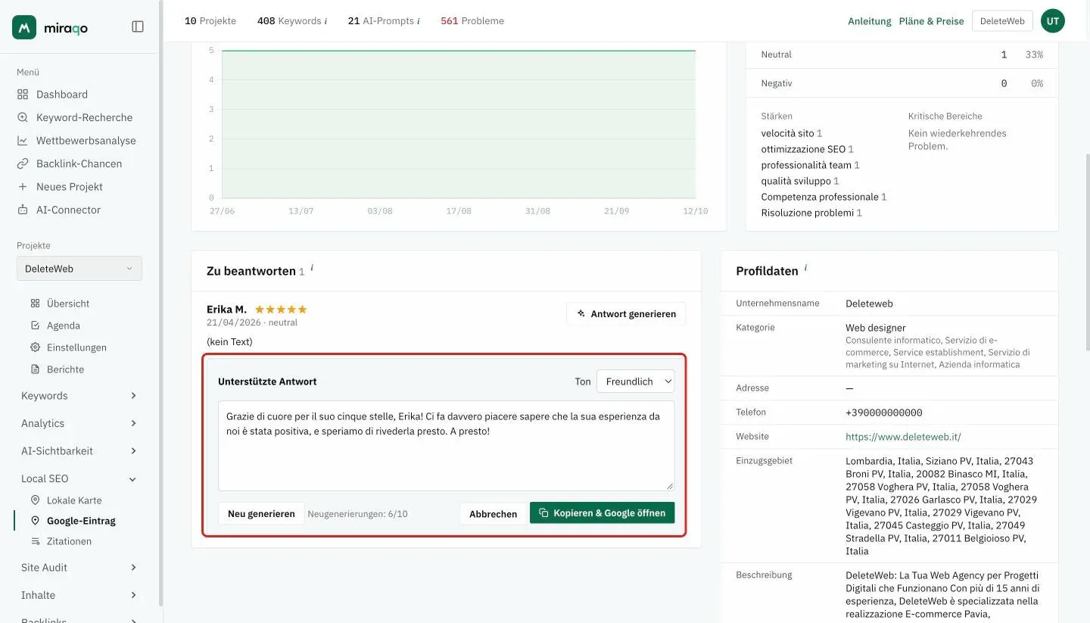This screenshot has height=623, width=1090.
Task: Open Agenda under the project
Action: pos(63,326)
